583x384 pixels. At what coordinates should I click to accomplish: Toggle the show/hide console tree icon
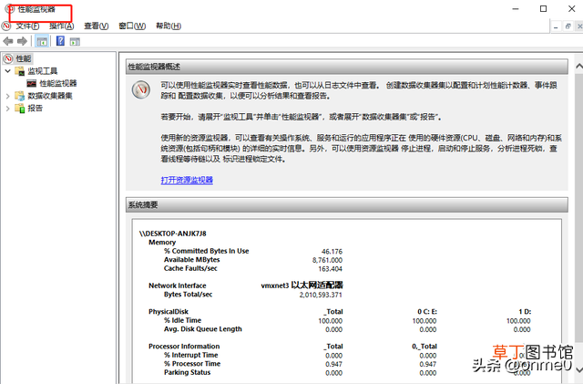pos(42,41)
